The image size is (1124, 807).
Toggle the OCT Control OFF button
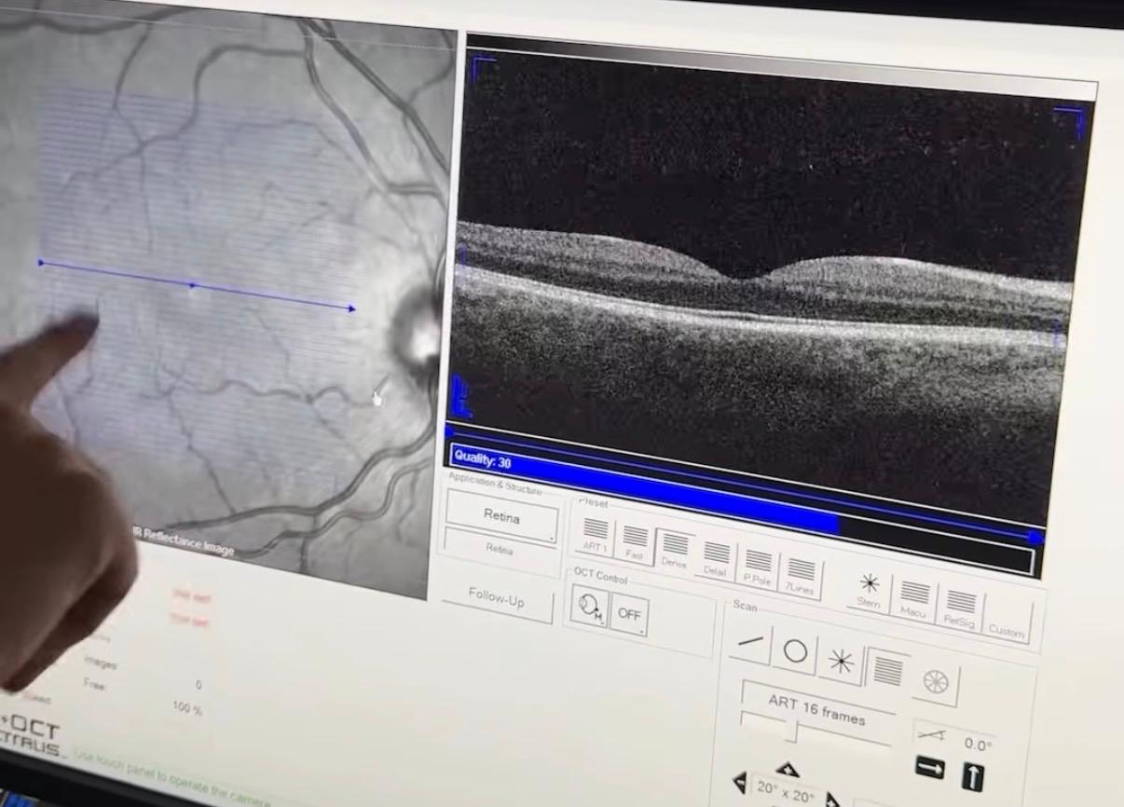(630, 614)
